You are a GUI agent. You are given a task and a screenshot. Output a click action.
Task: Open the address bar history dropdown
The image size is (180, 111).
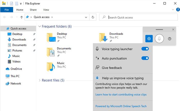(86, 17)
